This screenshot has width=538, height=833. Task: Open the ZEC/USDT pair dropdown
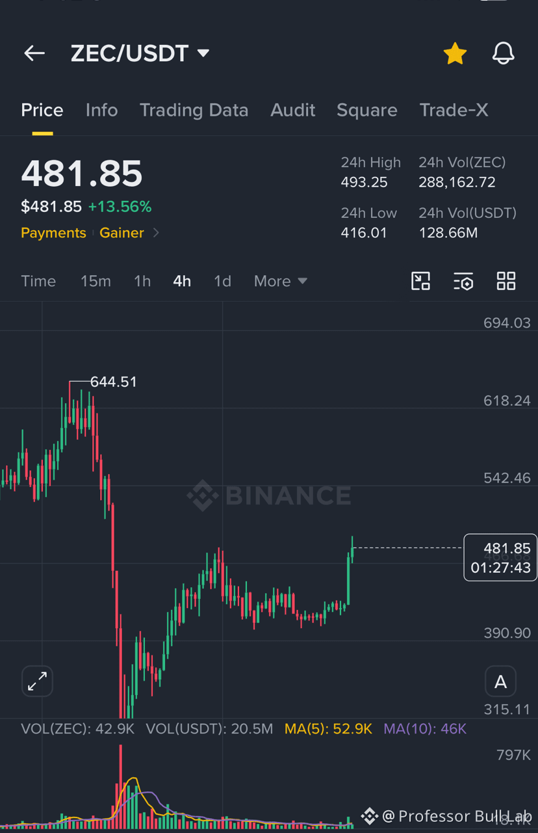pos(140,53)
